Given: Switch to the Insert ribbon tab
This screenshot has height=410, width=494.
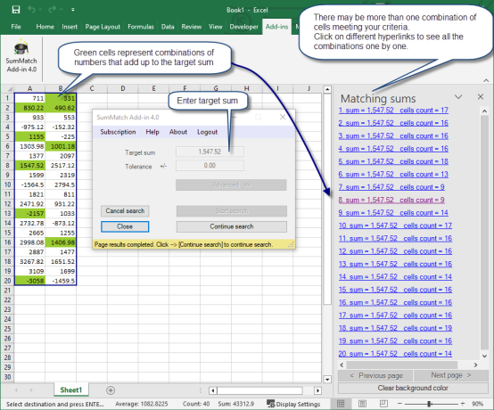Looking at the screenshot, I should (70, 27).
